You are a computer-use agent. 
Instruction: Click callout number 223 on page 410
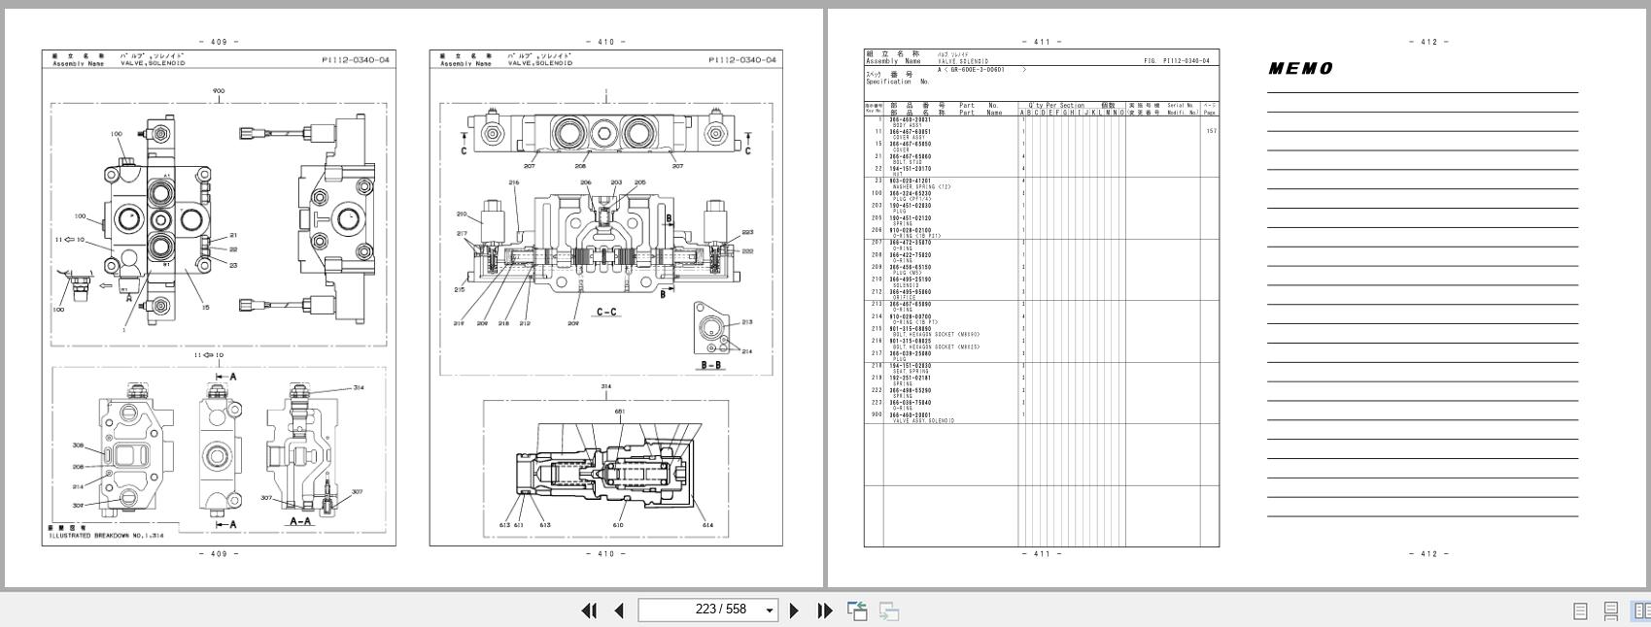coord(747,232)
